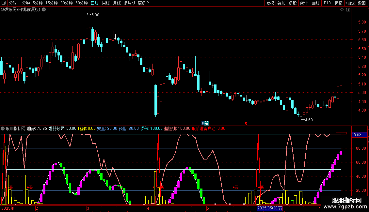Switch to 周线 weekly chart tab
Viewport: 369px width, 212px height.
(x=106, y=3)
